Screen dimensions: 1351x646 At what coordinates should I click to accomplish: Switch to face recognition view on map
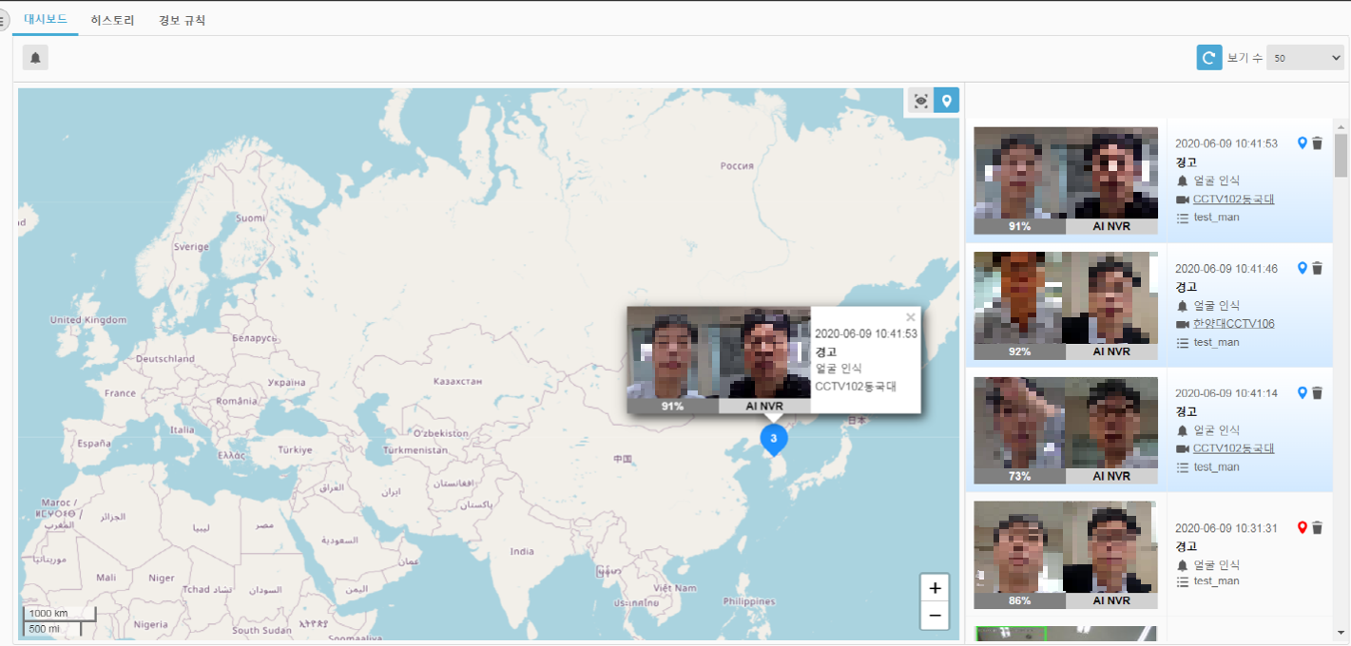pyautogui.click(x=920, y=101)
